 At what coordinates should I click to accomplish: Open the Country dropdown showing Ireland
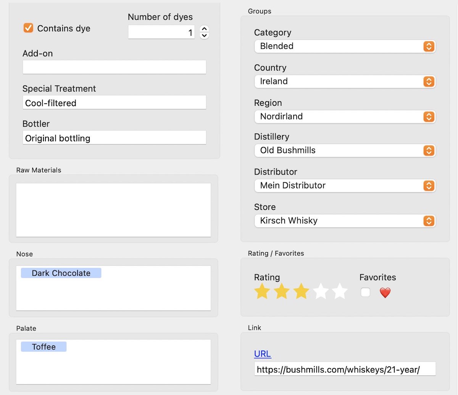coord(345,81)
